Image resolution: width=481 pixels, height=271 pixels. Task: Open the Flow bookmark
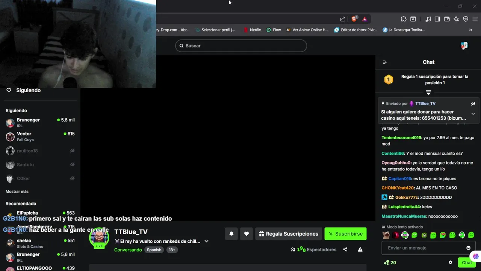274,30
